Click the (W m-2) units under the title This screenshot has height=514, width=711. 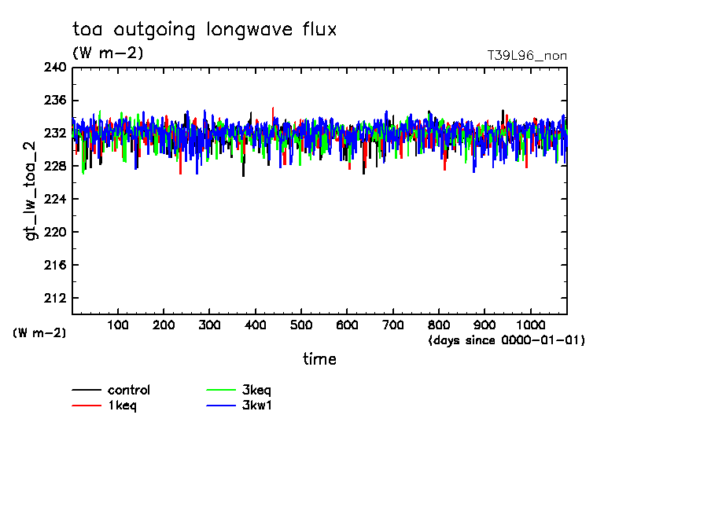(x=108, y=53)
